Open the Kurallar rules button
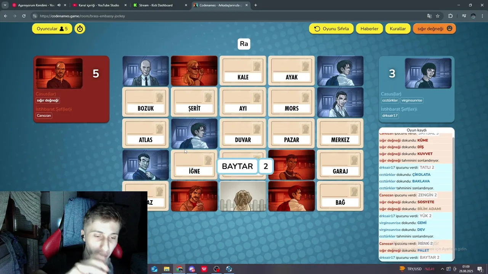 [x=398, y=29]
